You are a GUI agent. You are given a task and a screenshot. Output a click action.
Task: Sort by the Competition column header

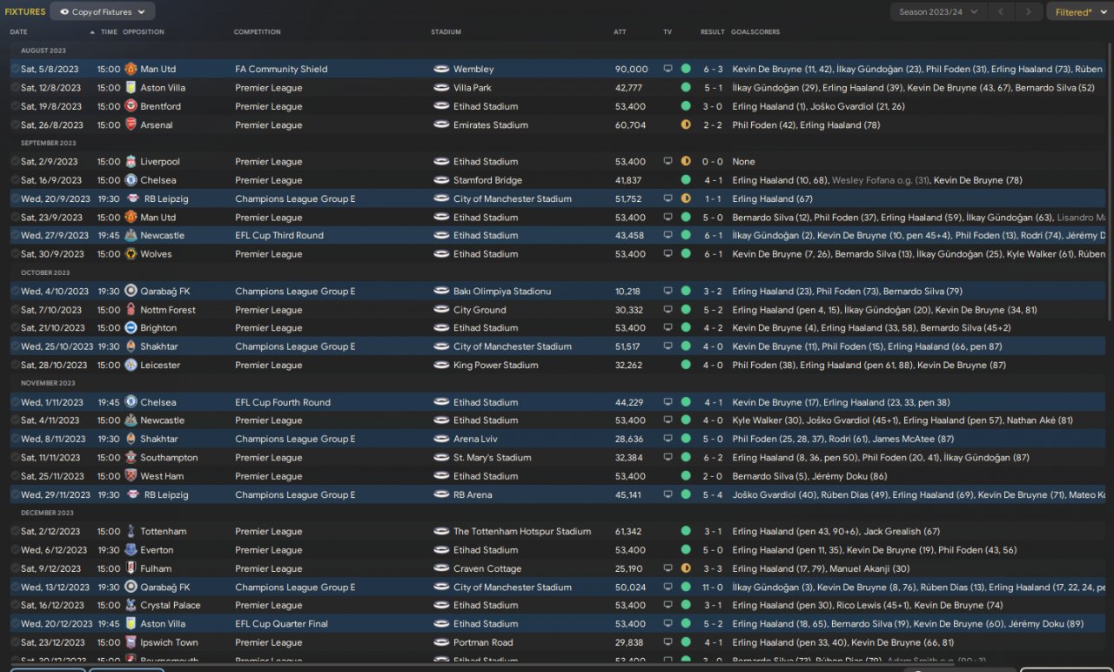click(257, 32)
